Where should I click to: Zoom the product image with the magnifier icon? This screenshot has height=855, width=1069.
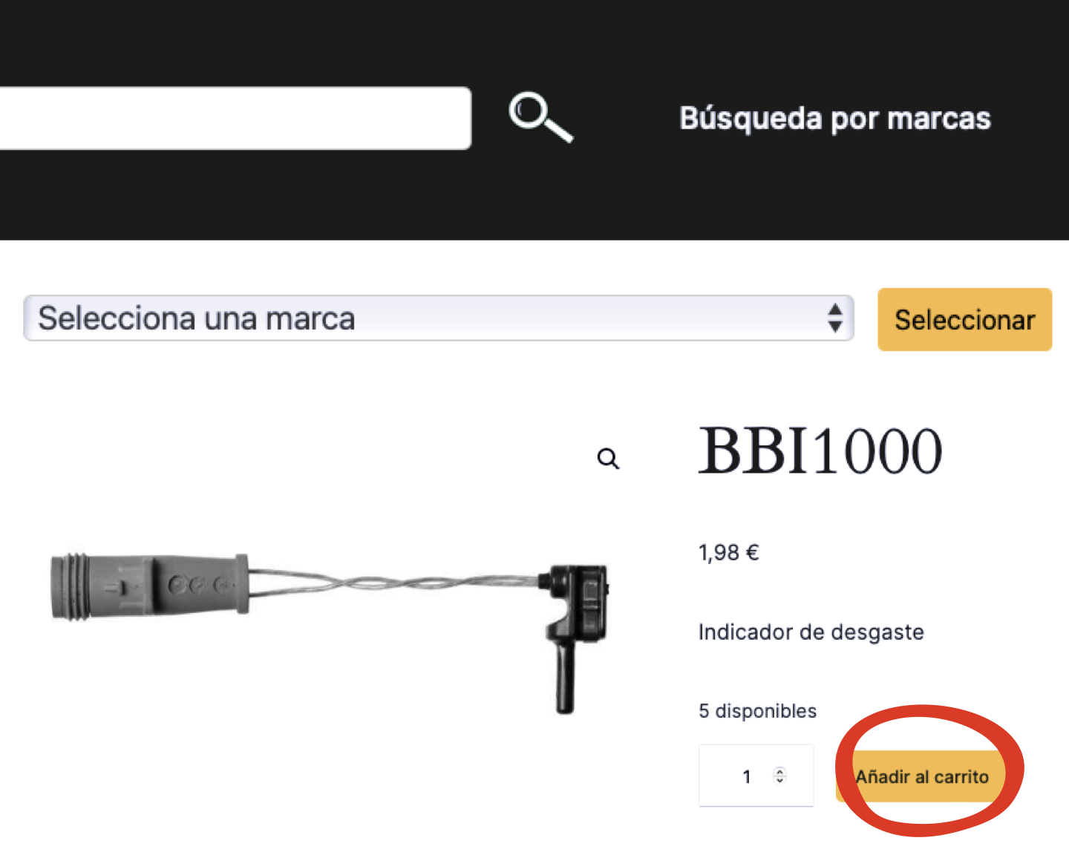[x=608, y=459]
